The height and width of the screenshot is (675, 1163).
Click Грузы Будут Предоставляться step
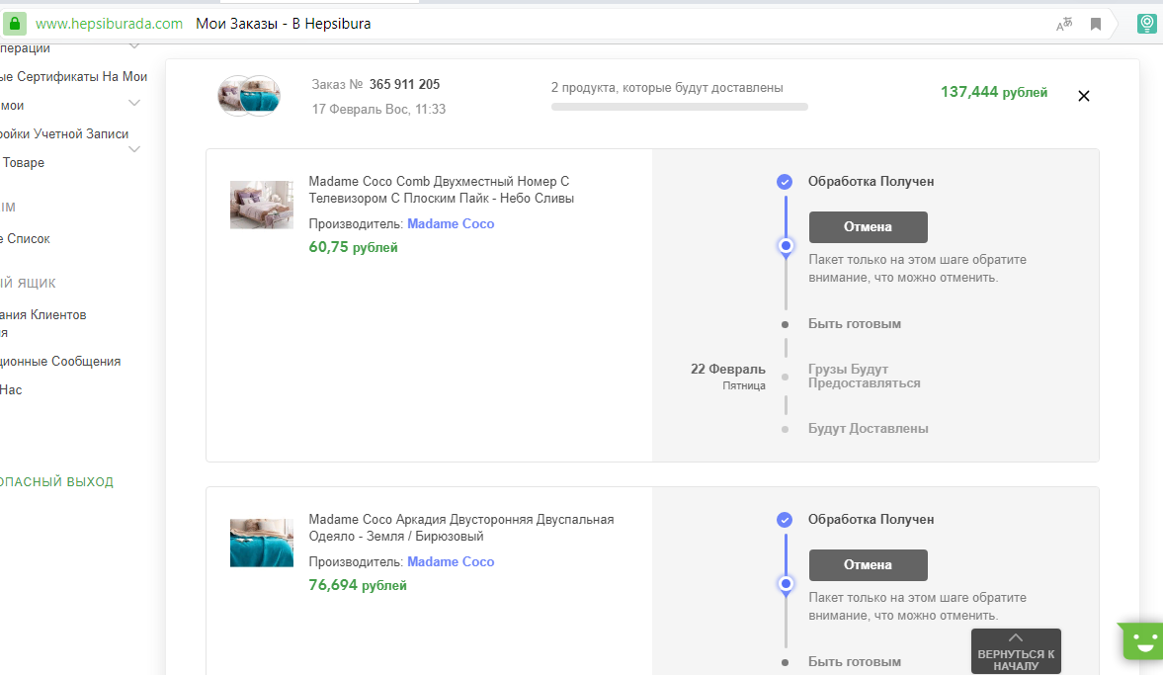pos(864,377)
